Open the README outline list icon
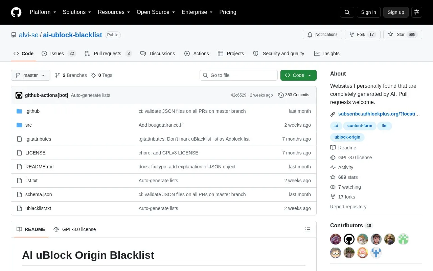The height and width of the screenshot is (271, 433). click(x=308, y=229)
